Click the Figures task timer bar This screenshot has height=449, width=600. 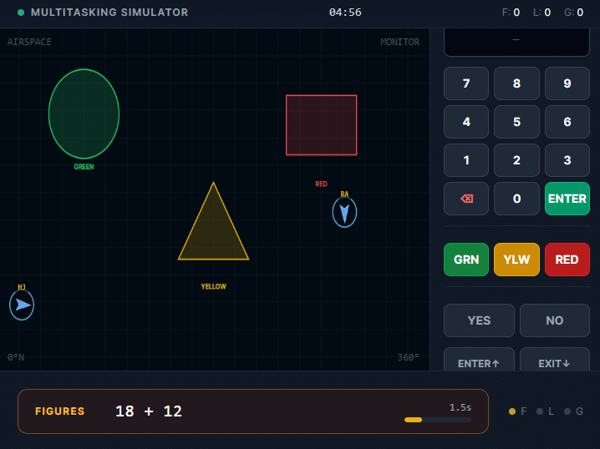pos(437,420)
